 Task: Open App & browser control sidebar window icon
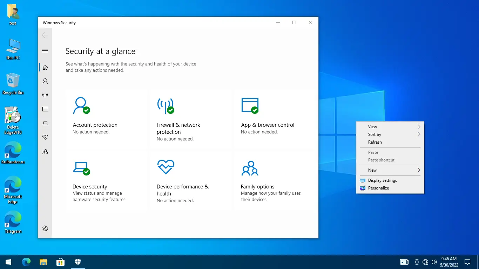45,109
